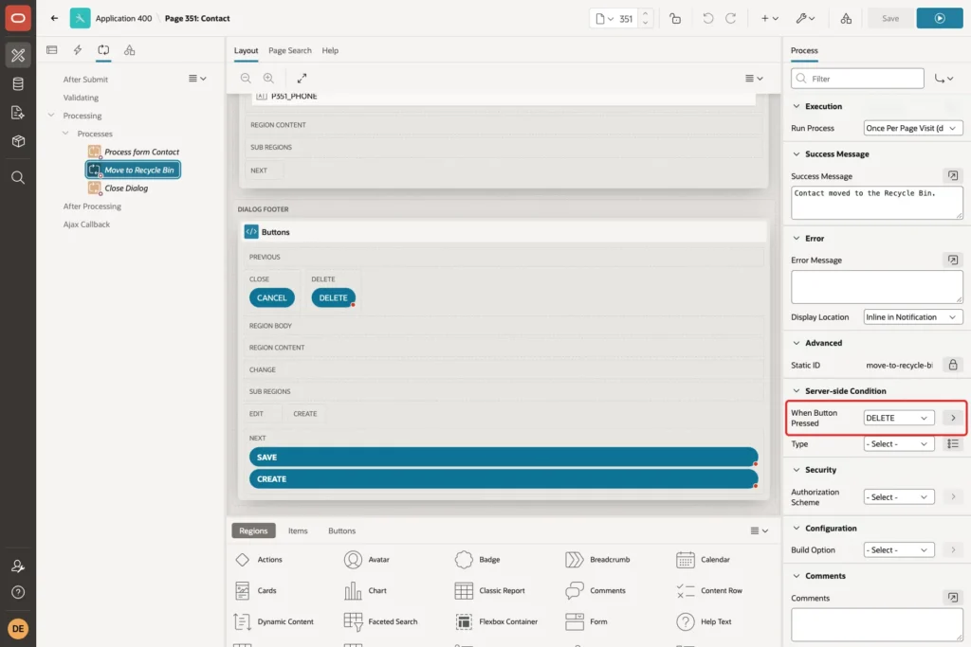Open the Help question mark icon
971x647 pixels.
18,593
